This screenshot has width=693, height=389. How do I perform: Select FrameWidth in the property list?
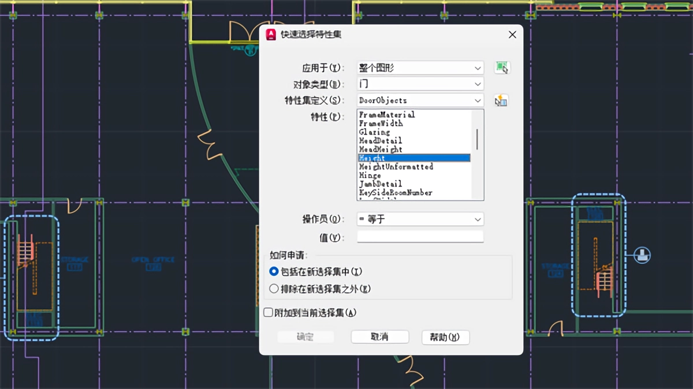tap(404, 123)
